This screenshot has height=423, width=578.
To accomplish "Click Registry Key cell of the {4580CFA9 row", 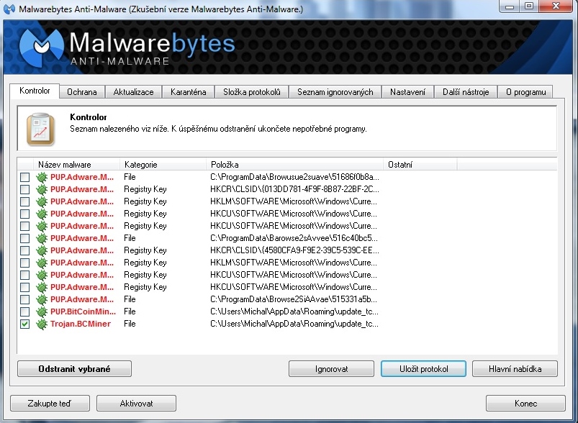I will point(145,250).
